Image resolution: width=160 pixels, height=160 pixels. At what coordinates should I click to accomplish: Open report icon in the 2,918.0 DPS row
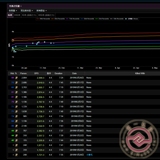[17, 83]
